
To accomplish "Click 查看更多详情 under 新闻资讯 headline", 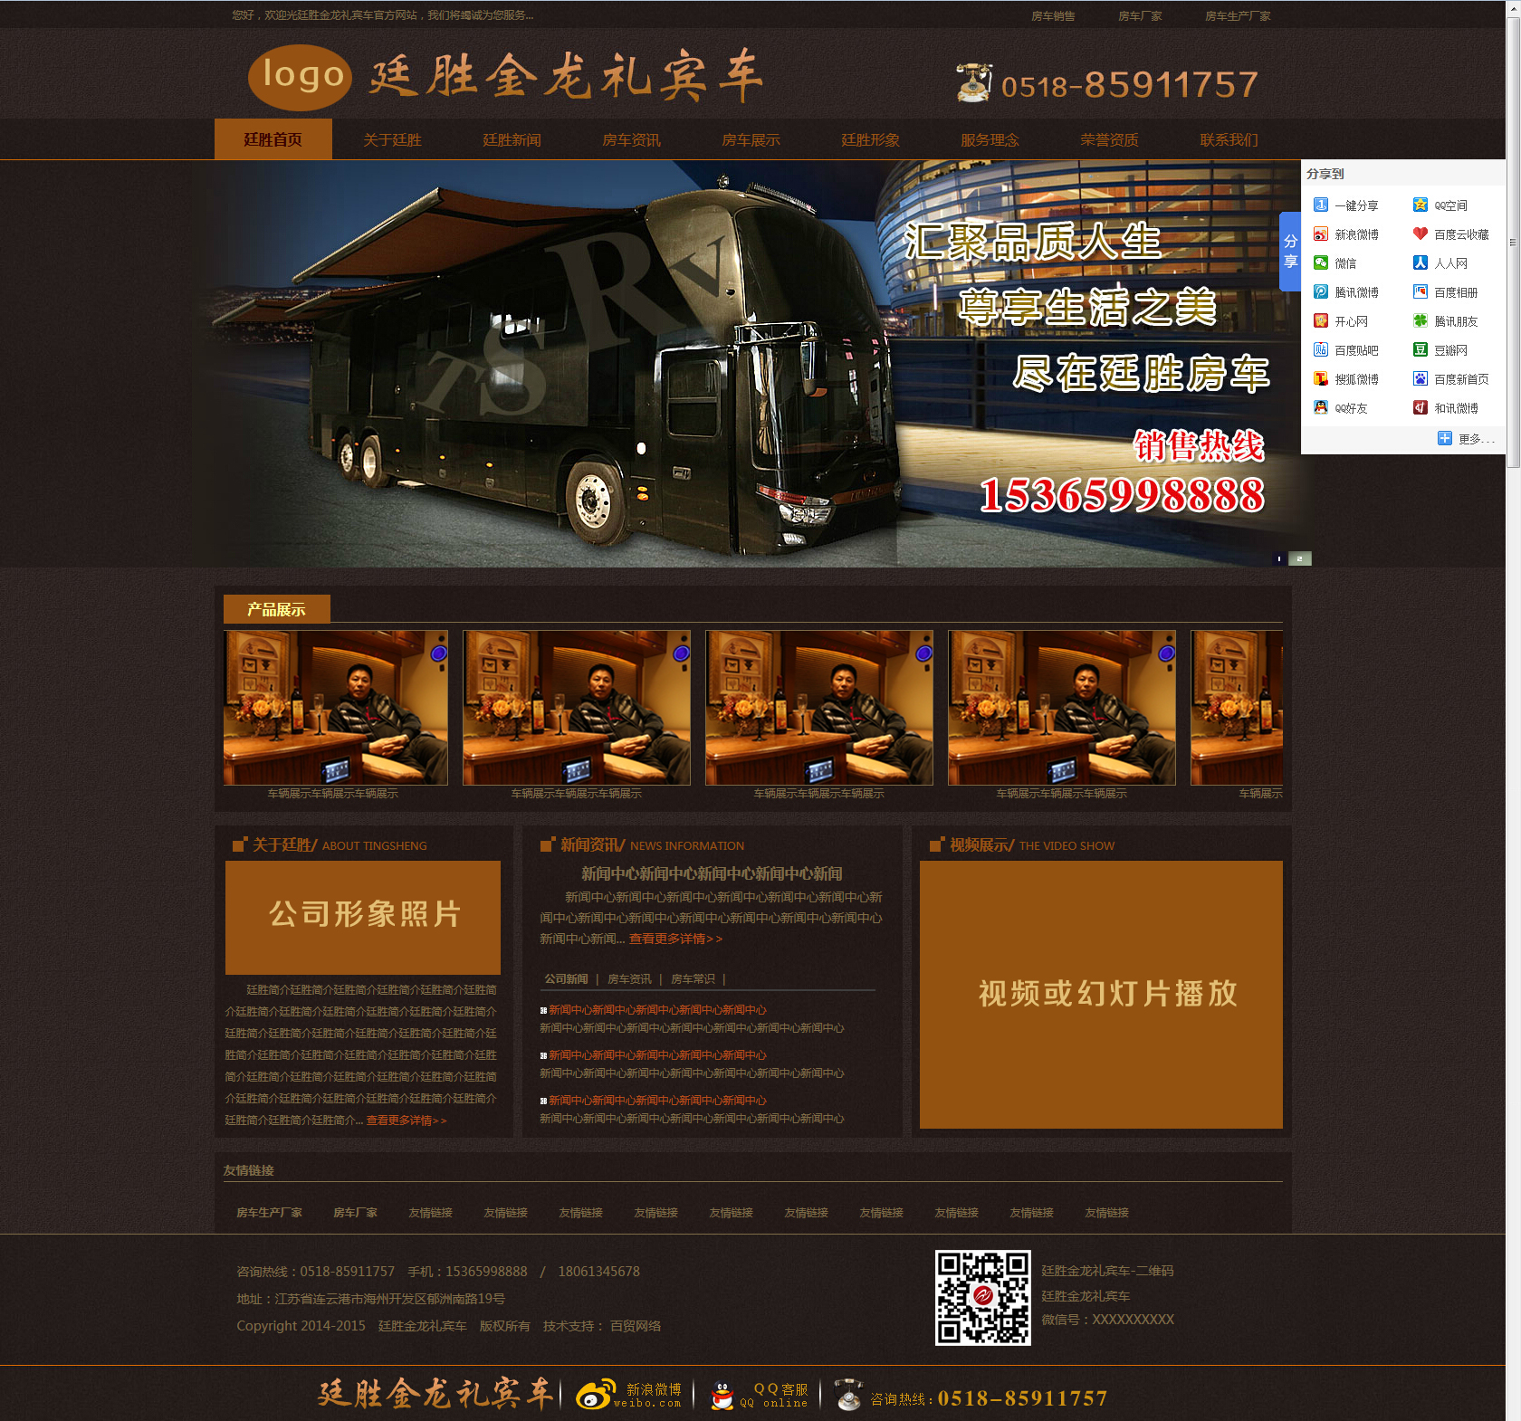I will click(675, 939).
